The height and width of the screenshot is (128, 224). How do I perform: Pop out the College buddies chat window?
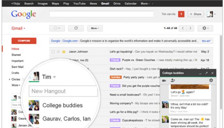206,73
